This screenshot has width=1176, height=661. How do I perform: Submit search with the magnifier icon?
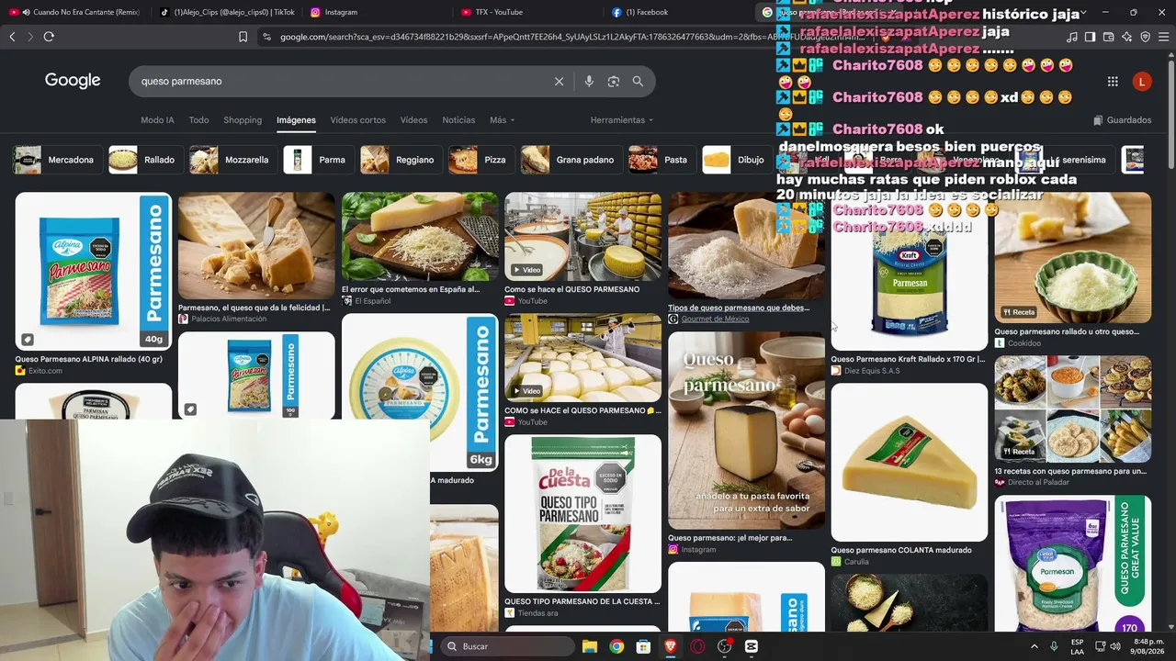click(638, 81)
